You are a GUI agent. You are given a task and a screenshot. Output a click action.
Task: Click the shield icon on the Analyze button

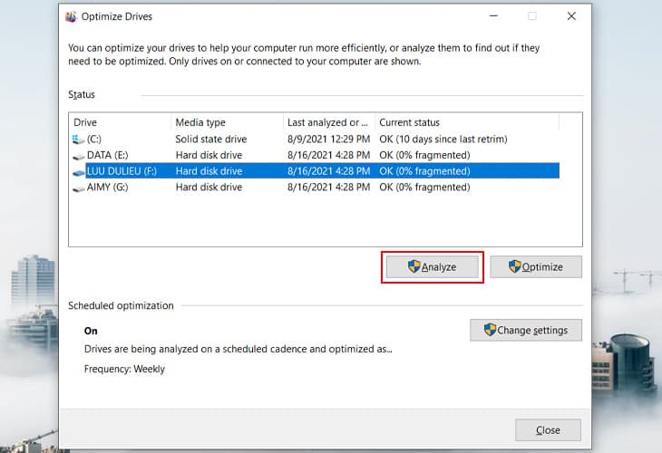point(414,266)
